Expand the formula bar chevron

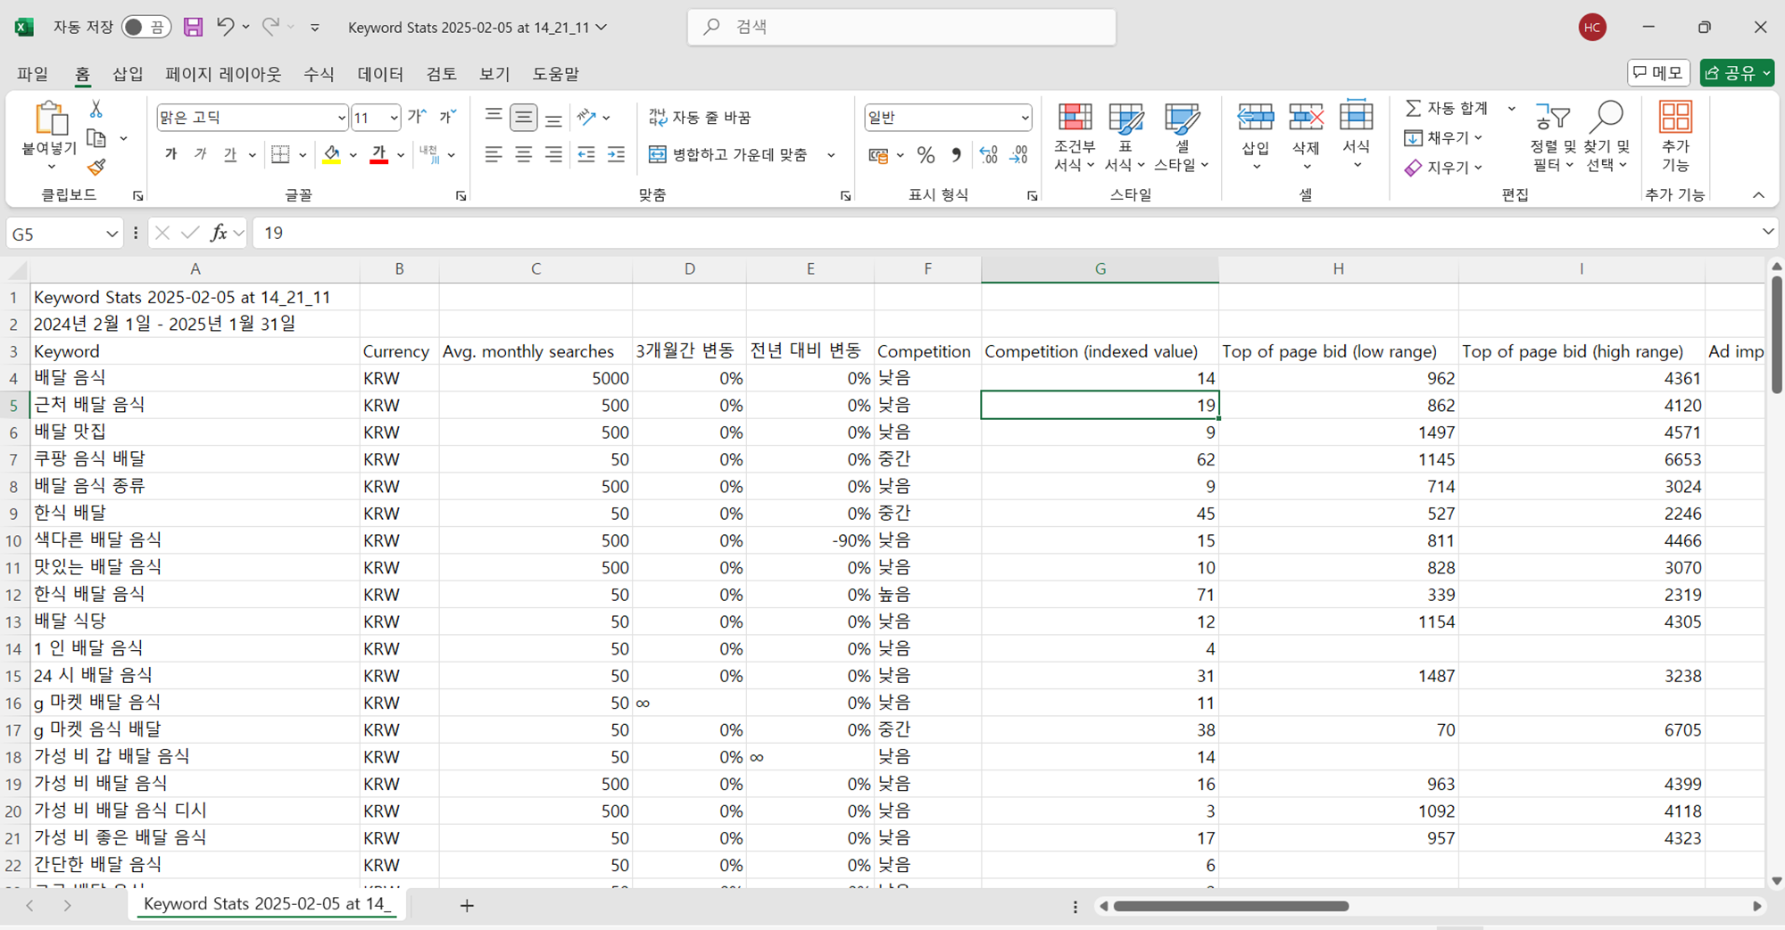tap(1767, 232)
